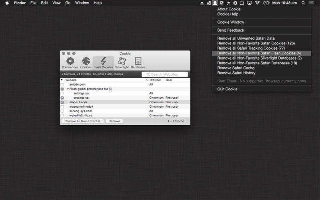Select the mono-1.com row text
Screen dimensions: 320x200
pyautogui.click(x=78, y=102)
